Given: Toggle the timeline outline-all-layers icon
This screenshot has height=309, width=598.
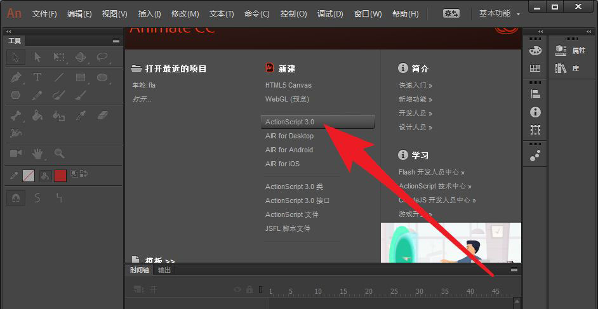Looking at the screenshot, I should (x=261, y=289).
